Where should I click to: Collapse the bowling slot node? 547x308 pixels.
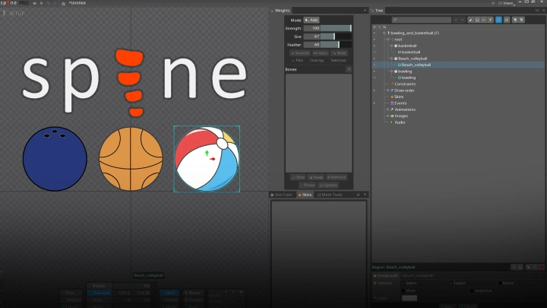coord(391,71)
